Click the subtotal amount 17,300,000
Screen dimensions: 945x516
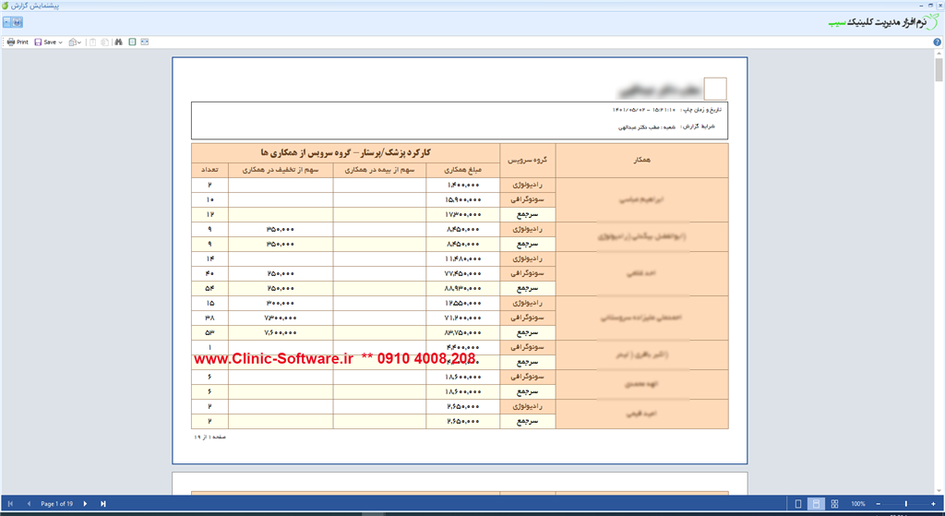pos(463,214)
